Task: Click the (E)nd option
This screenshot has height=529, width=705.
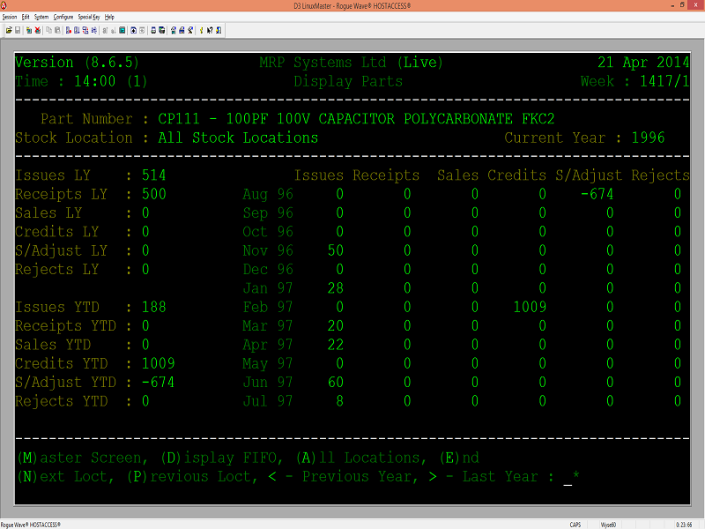Action: (x=459, y=458)
